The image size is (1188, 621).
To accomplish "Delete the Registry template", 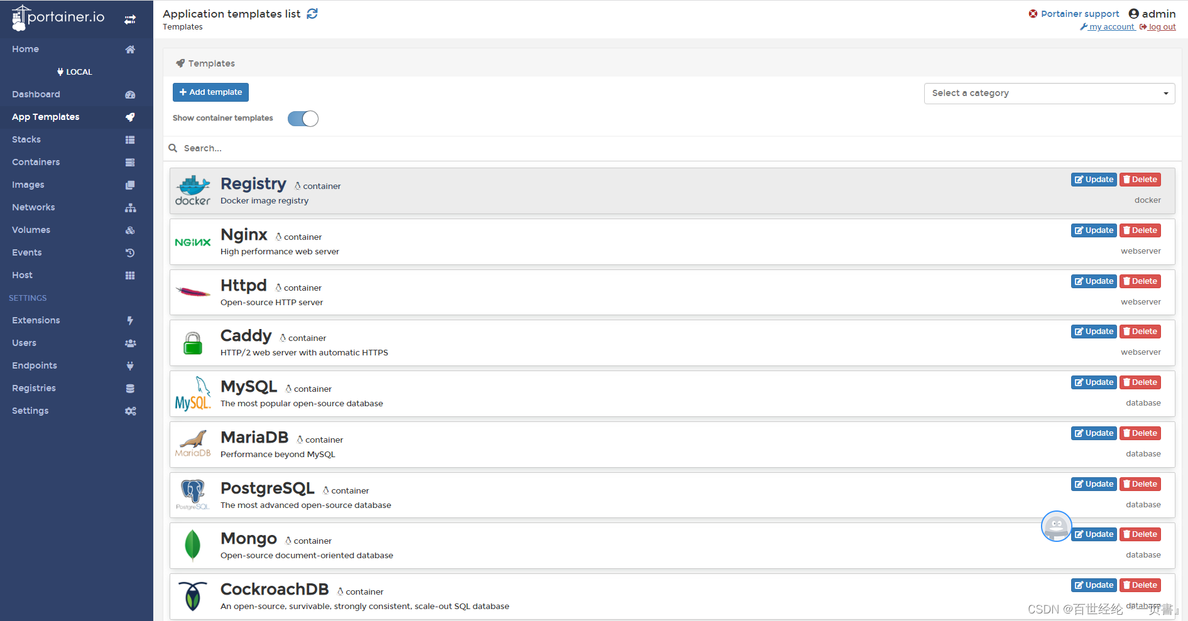I will pyautogui.click(x=1140, y=180).
